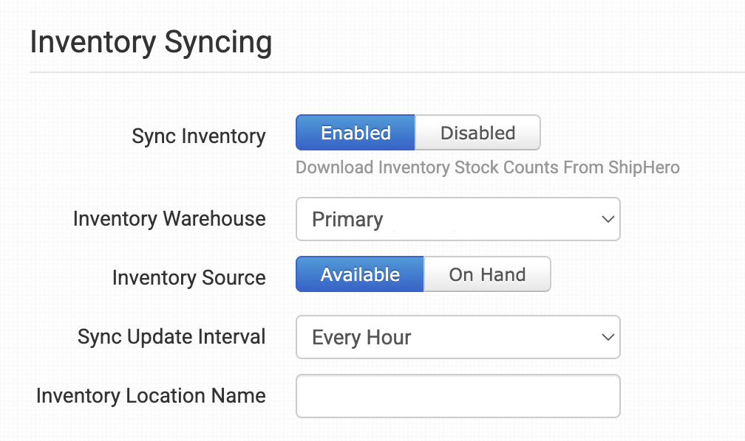745x441 pixels.
Task: Click the chevron arrow in the Every Hour dropdown
Action: click(x=608, y=337)
